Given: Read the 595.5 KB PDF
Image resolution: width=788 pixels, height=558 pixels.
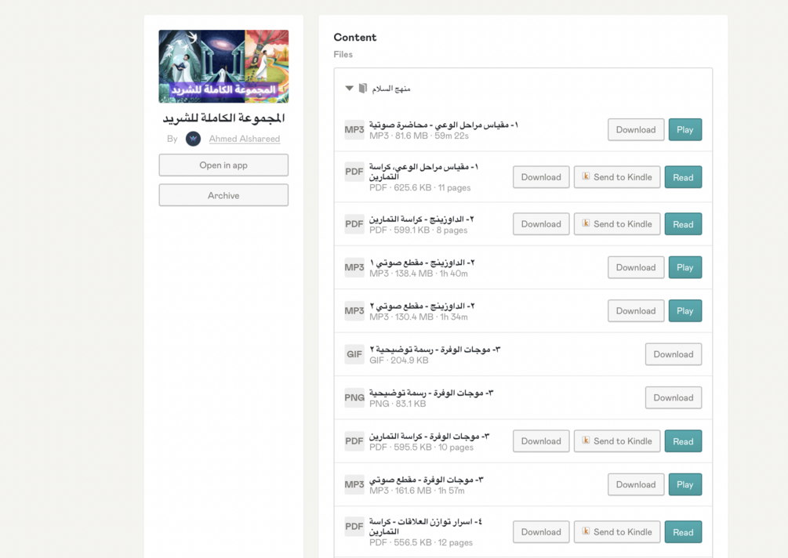Looking at the screenshot, I should point(683,441).
